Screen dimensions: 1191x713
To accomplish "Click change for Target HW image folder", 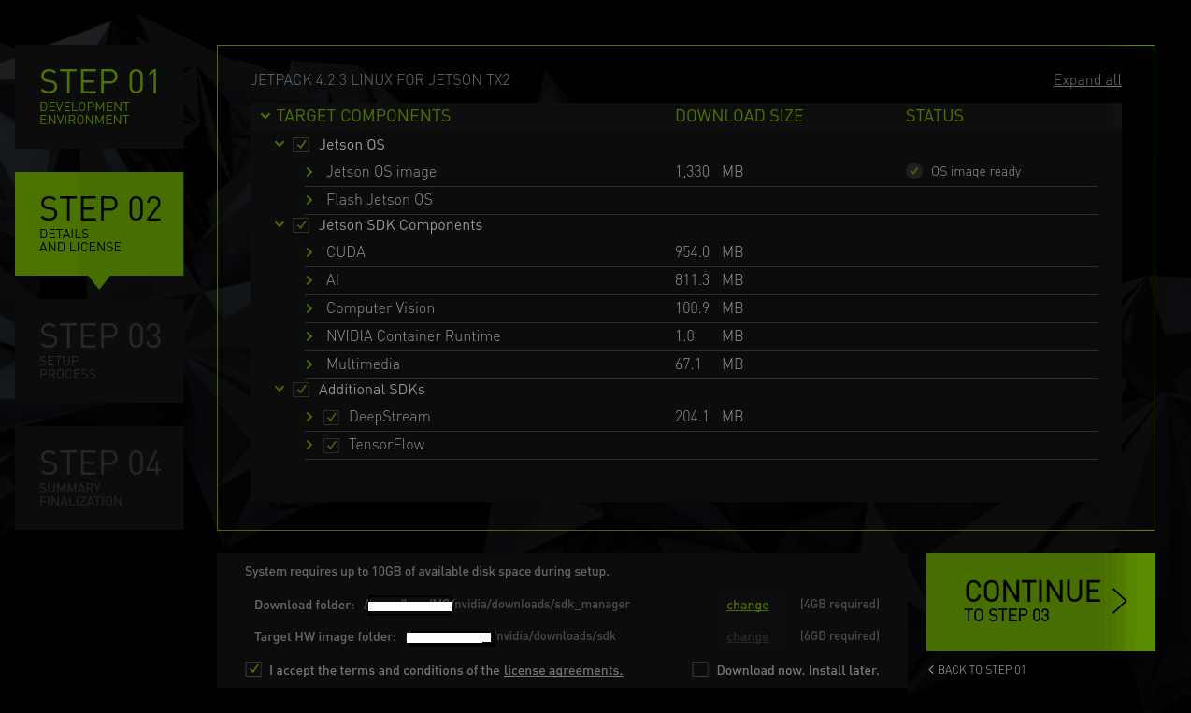I will pyautogui.click(x=748, y=636).
